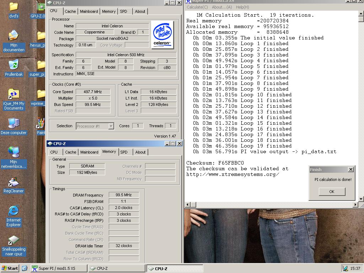The image size is (364, 273).
Task: Open the wprime folder
Action: [x=41, y=94]
